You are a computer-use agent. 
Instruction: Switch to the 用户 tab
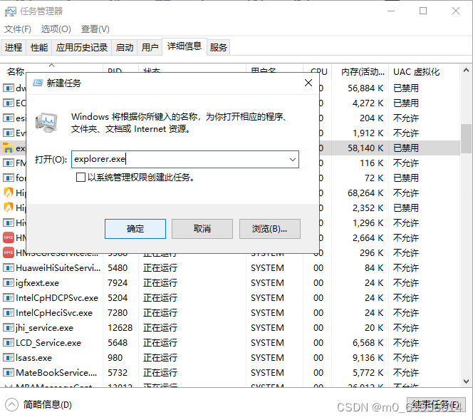(x=150, y=47)
